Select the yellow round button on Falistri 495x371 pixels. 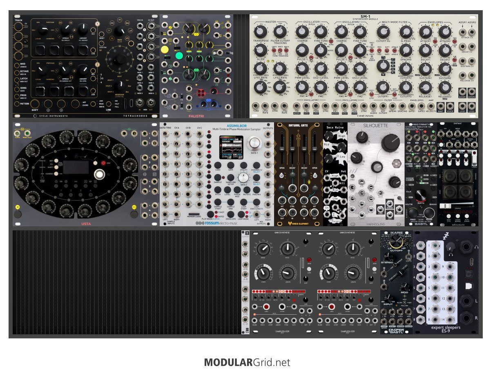coord(165,49)
